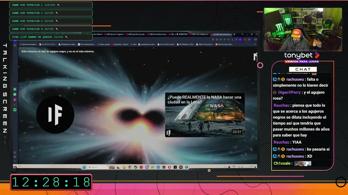Switch to Opera in the taskbar
This screenshot has width=348, height=195.
click(x=170, y=167)
